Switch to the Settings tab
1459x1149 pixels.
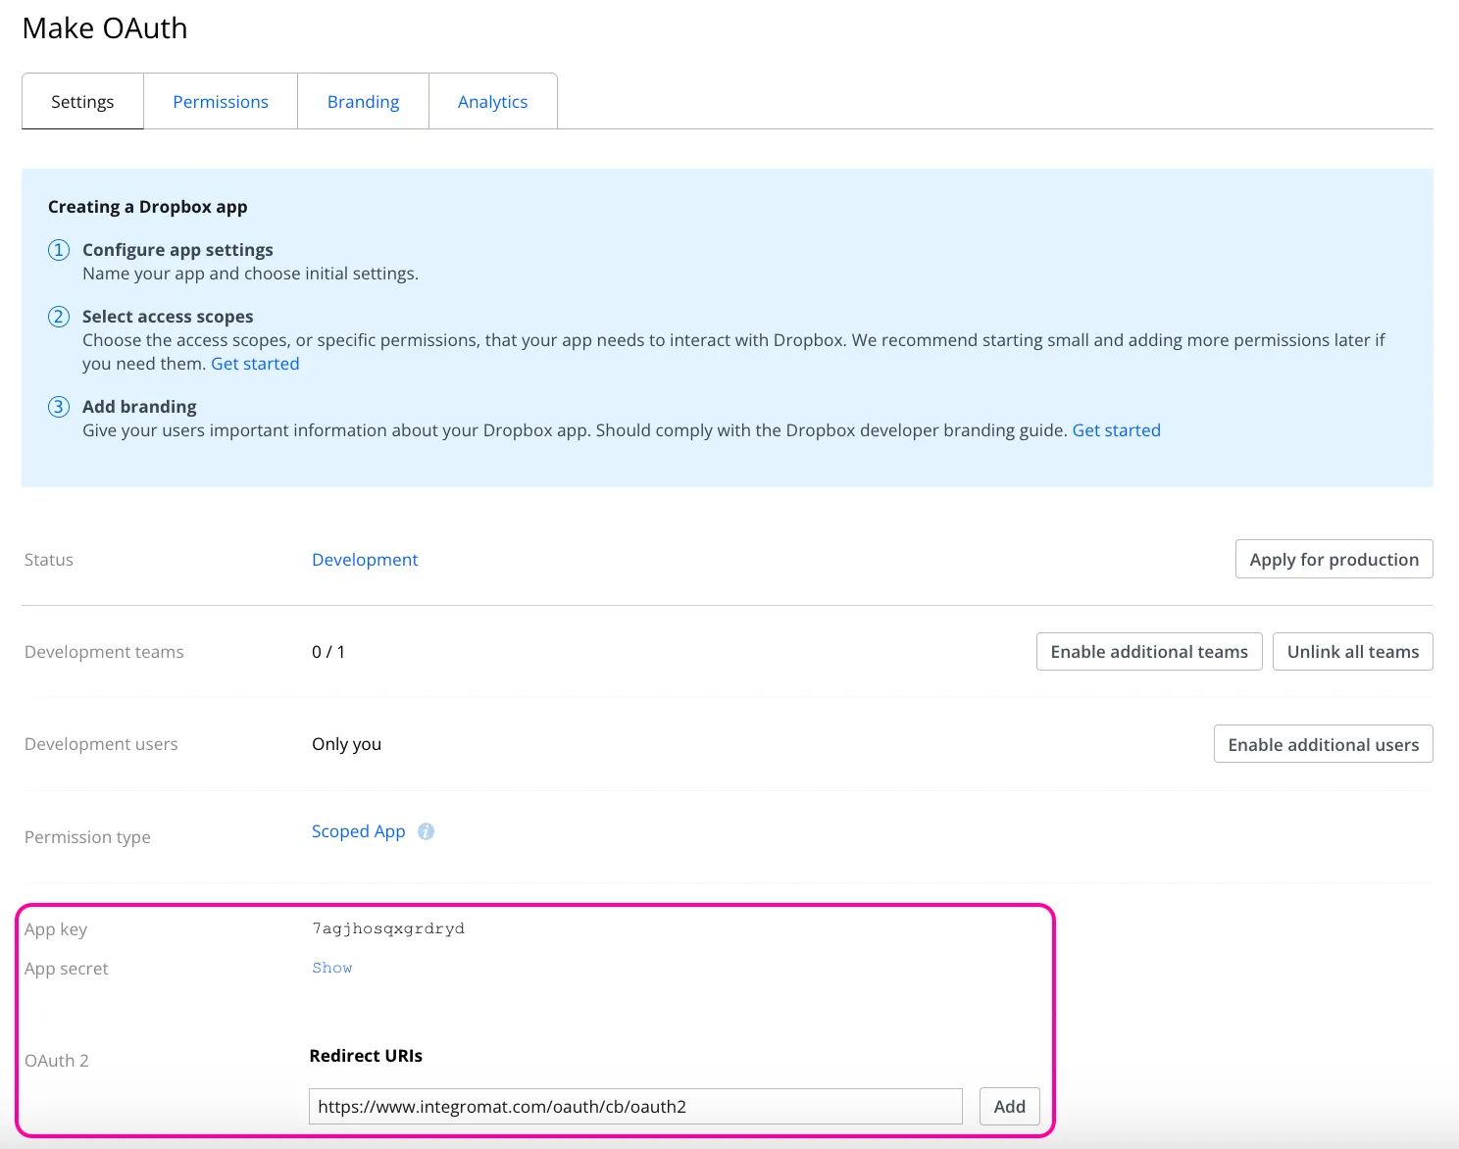[x=82, y=101]
